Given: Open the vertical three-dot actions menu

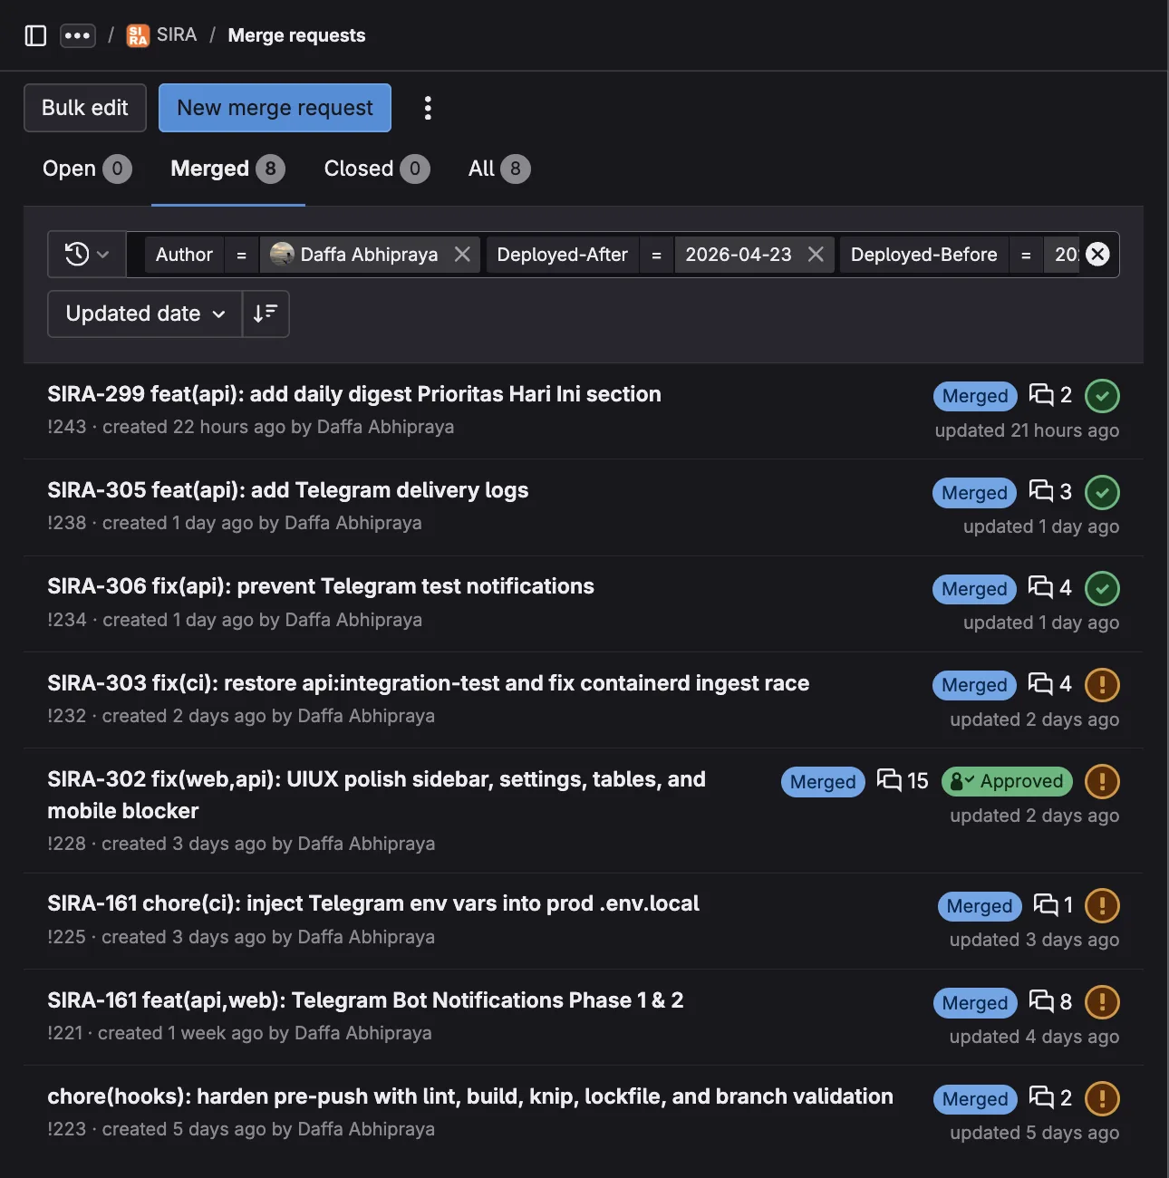Looking at the screenshot, I should [428, 108].
